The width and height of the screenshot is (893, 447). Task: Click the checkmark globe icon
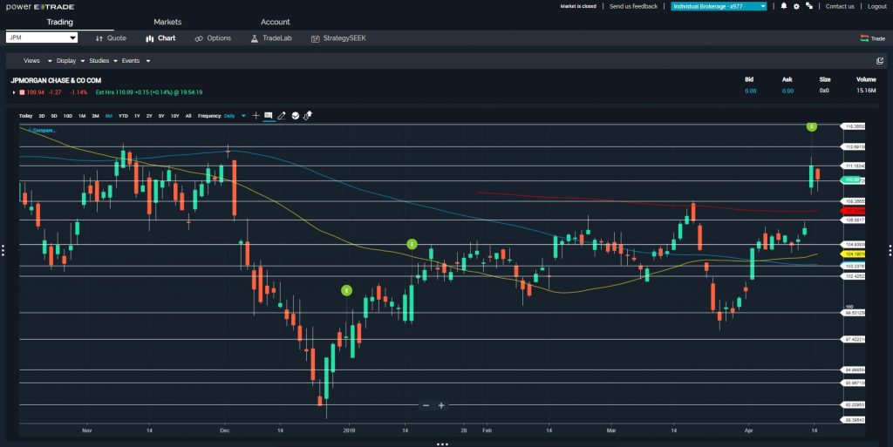click(295, 115)
